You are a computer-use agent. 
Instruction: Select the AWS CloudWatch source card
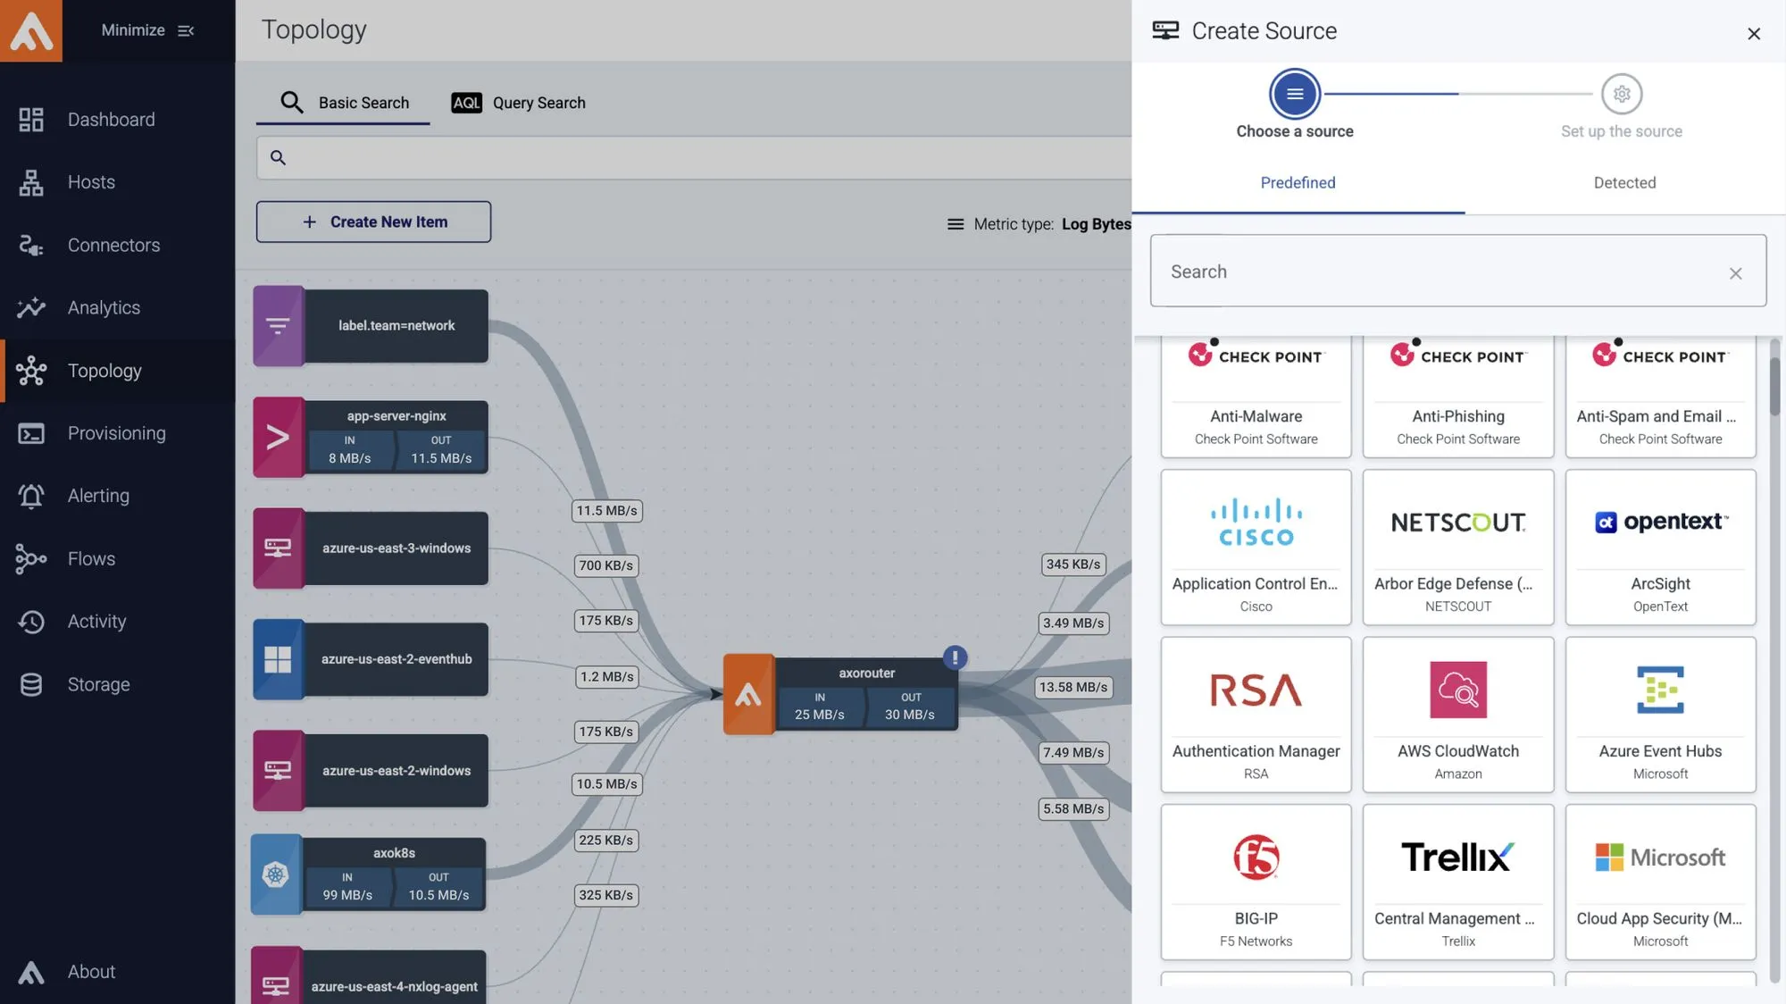(x=1457, y=714)
